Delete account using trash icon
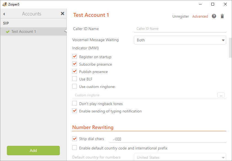The width and height of the screenshot is (232, 161). click(222, 16)
